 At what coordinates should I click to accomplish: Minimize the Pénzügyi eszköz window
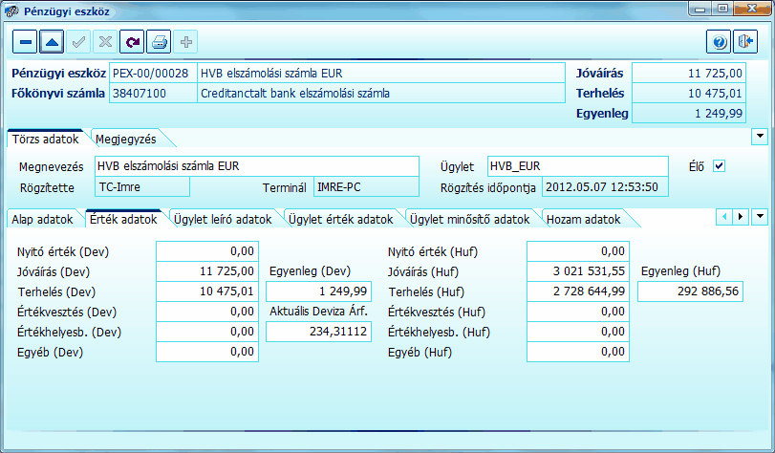click(700, 9)
